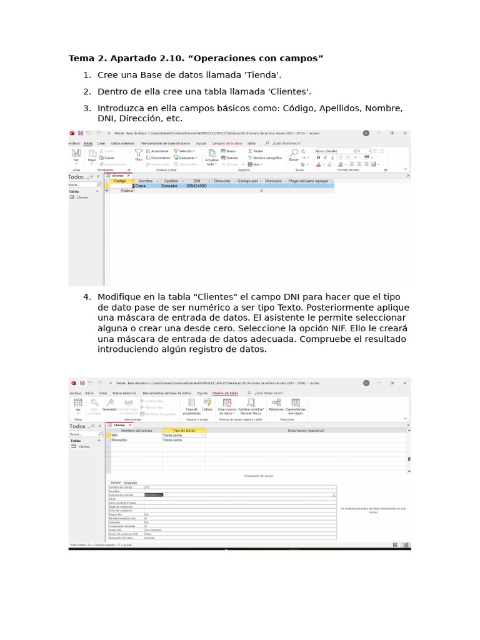
Task: Toggle italic K formatting
Action: point(325,157)
